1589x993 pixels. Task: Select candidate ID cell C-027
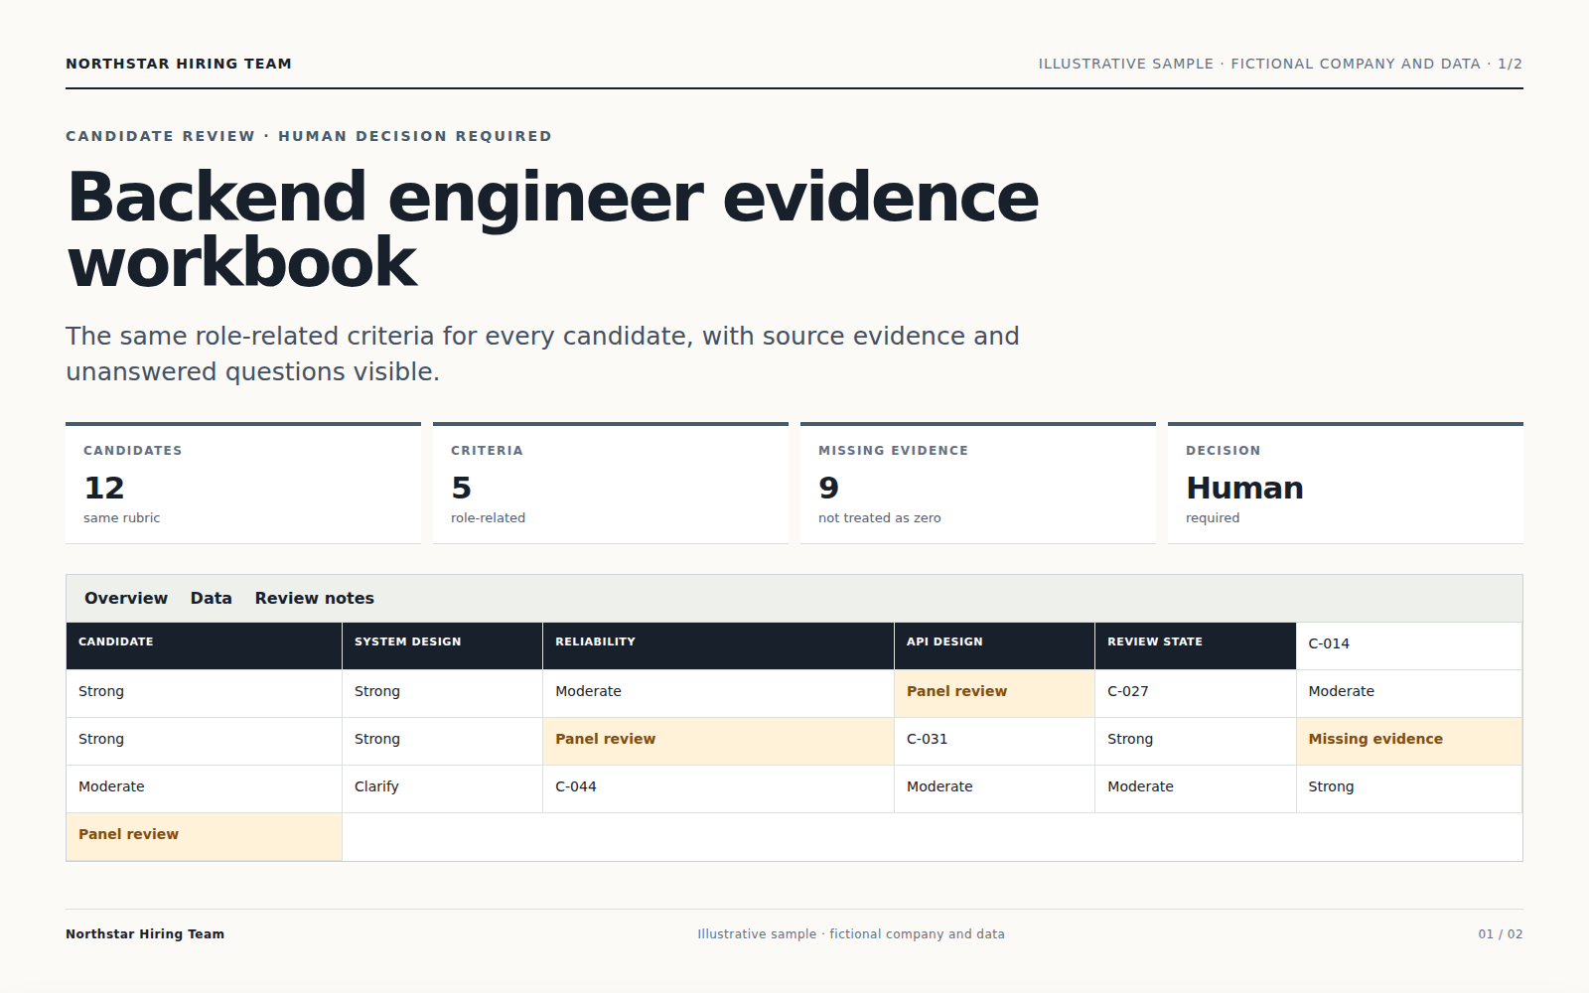[x=1195, y=693]
